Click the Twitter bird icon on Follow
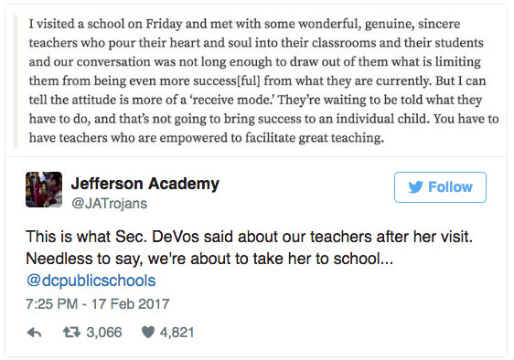The height and width of the screenshot is (360, 514). pos(415,187)
